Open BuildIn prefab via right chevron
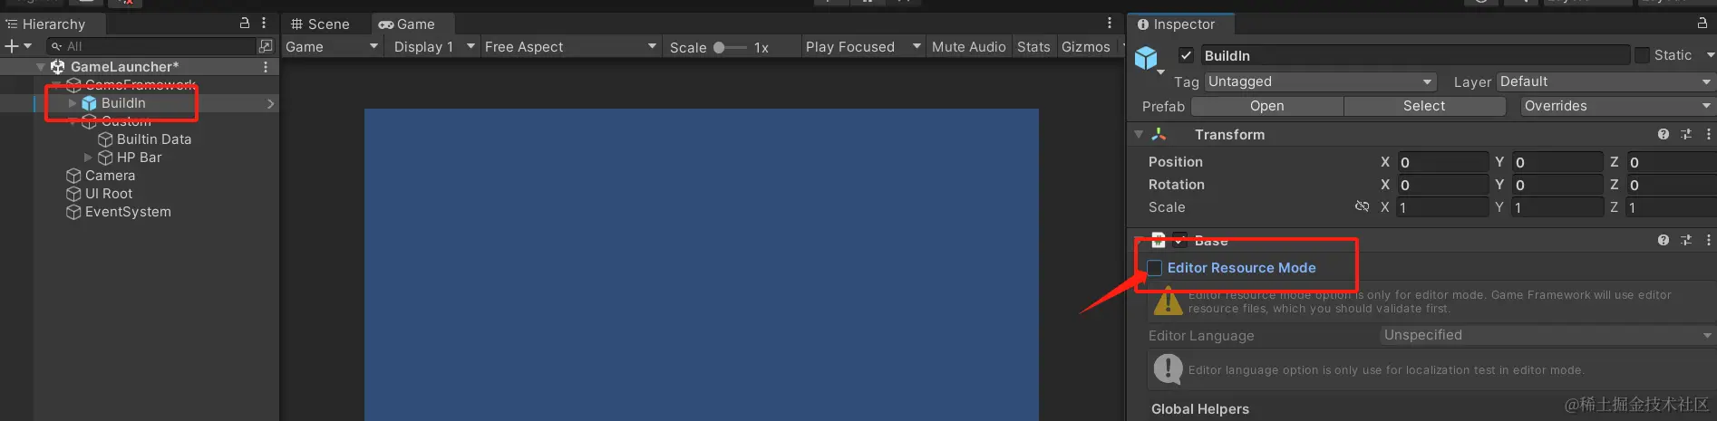The image size is (1717, 421). [270, 103]
